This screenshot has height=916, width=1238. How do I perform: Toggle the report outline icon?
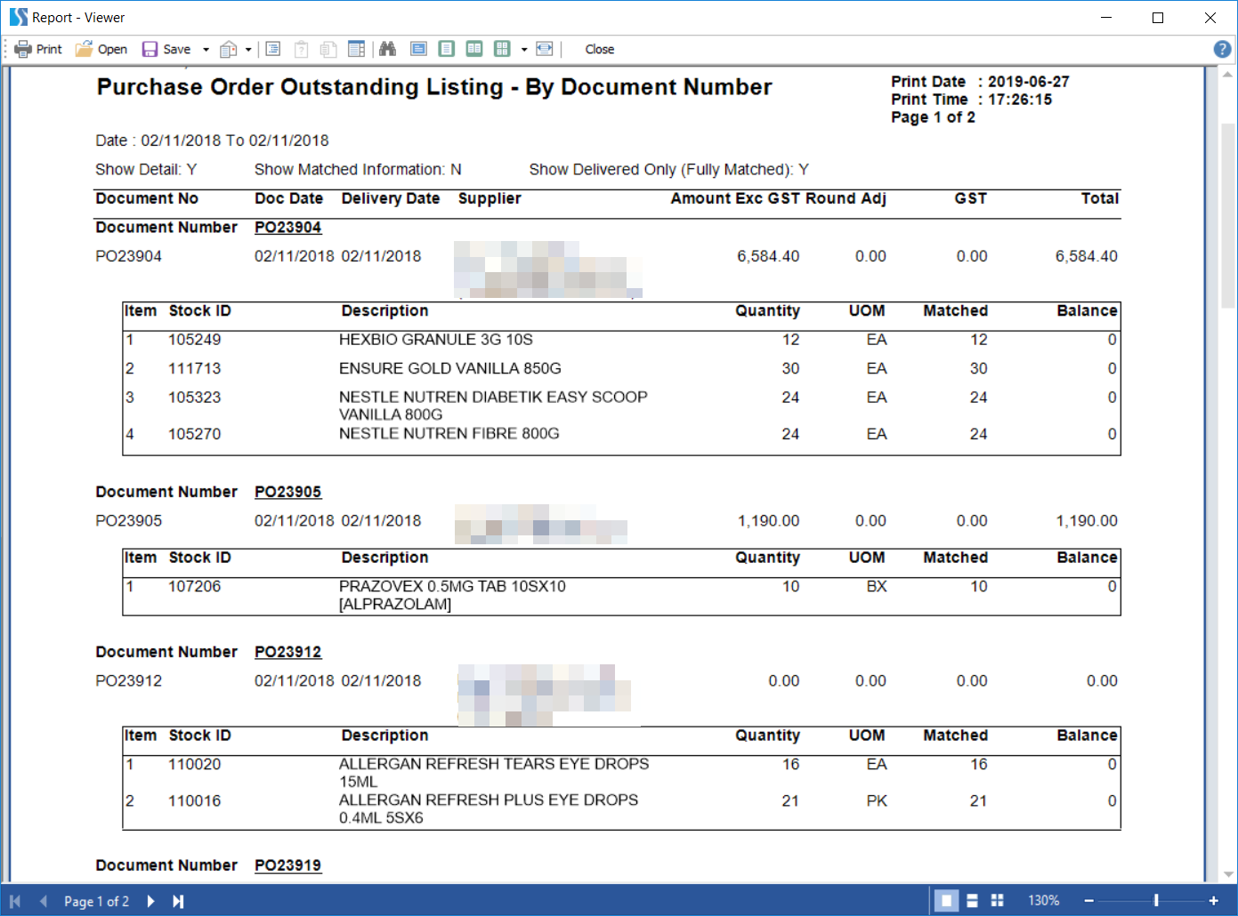point(273,49)
